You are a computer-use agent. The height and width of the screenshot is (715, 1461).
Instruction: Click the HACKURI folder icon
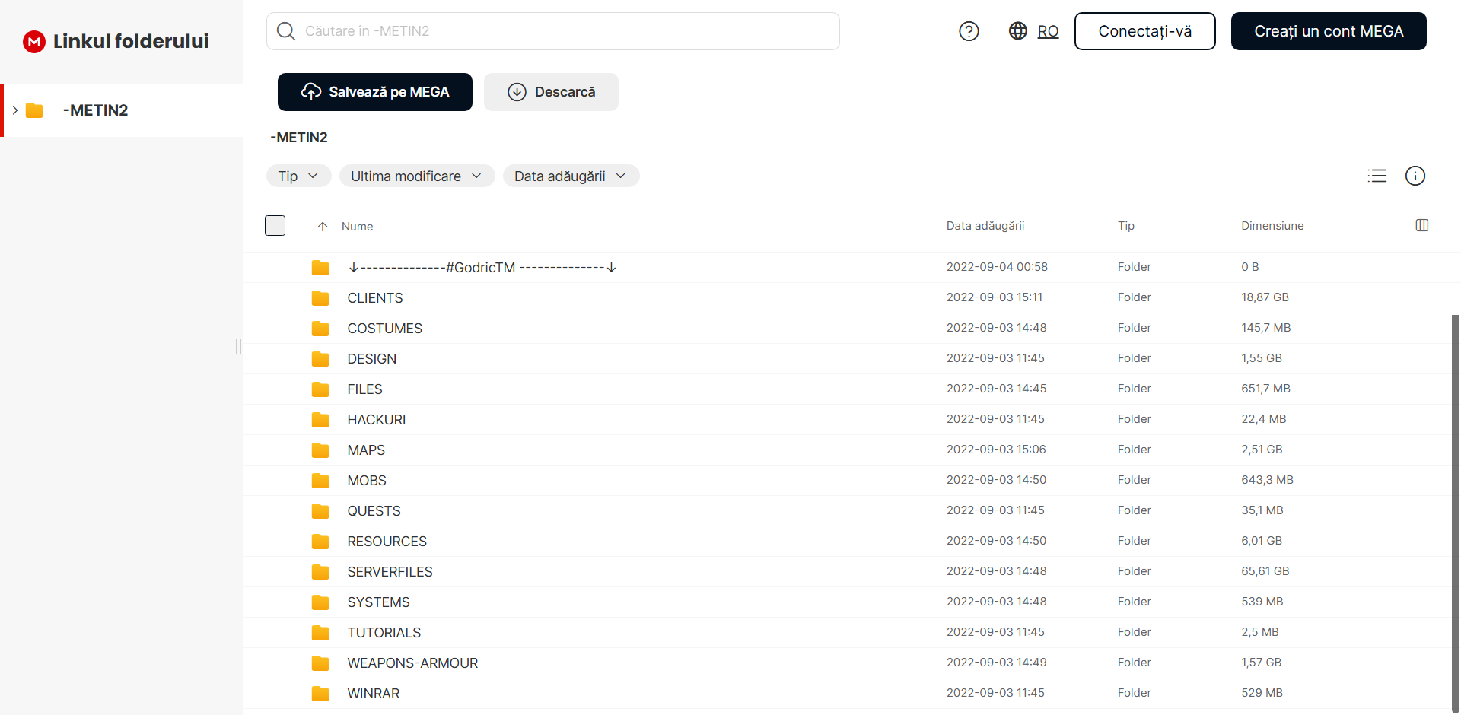320,420
